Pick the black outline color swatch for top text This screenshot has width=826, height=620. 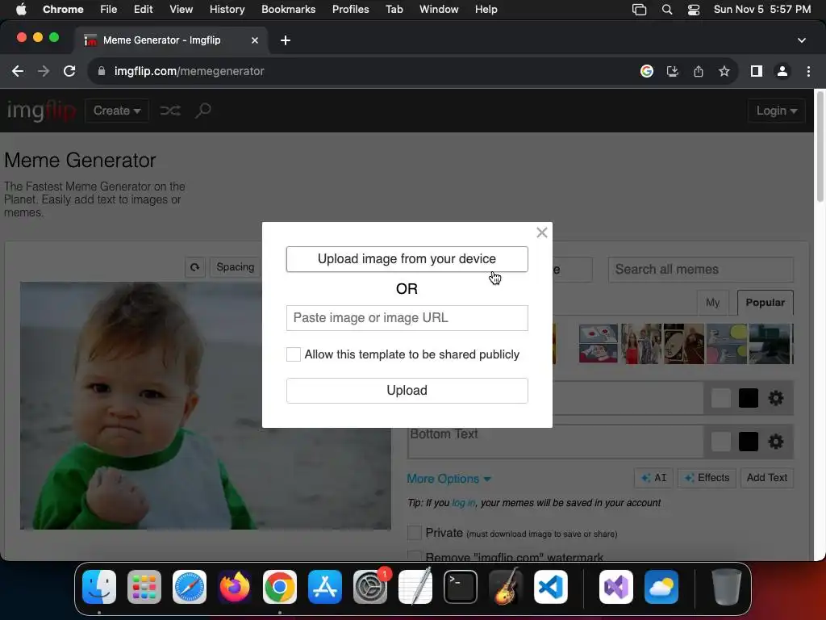(x=748, y=398)
